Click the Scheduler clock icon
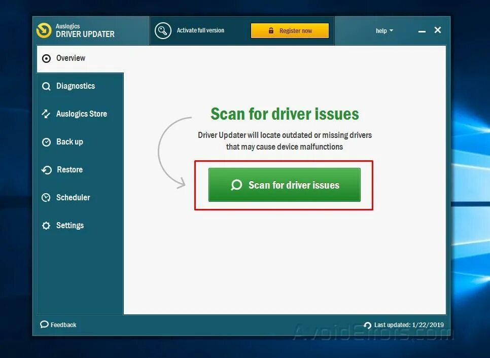The image size is (490, 358). [x=46, y=198]
